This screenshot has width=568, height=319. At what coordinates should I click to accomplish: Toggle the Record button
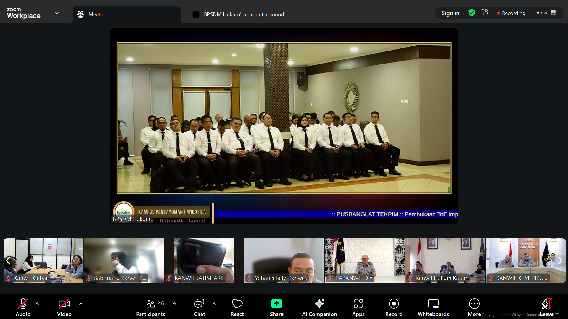[x=394, y=307]
